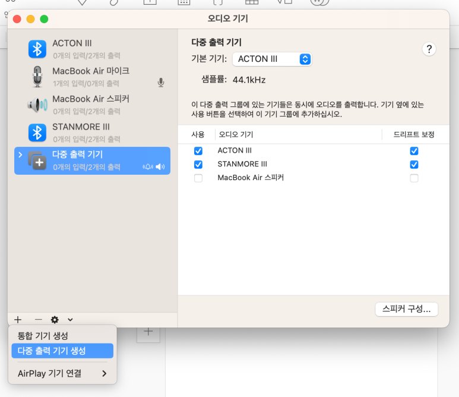Image resolution: width=459 pixels, height=397 pixels.
Task: Expand the 다중 출력 기기 disclosure chevron
Action: click(x=20, y=155)
